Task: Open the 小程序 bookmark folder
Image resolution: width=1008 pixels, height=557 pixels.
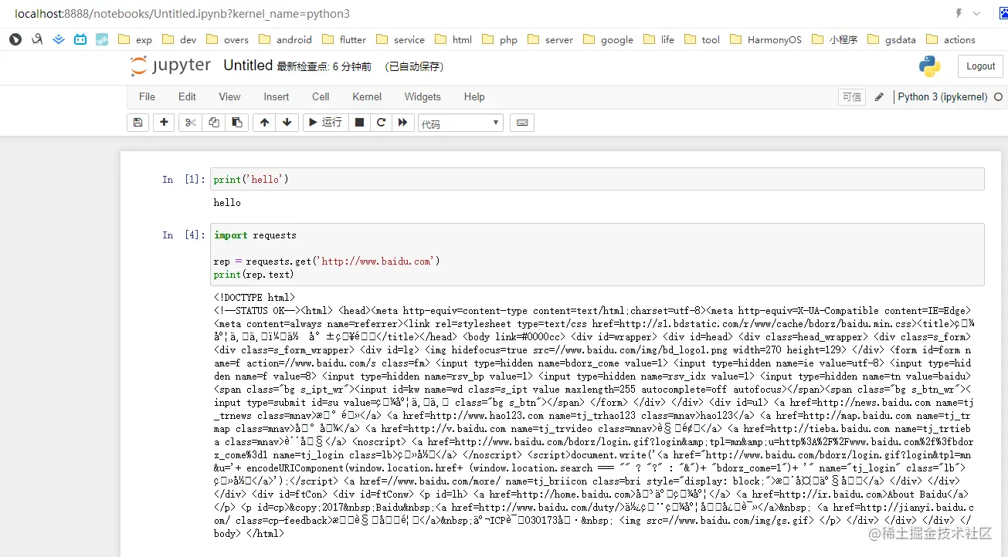Action: point(834,39)
